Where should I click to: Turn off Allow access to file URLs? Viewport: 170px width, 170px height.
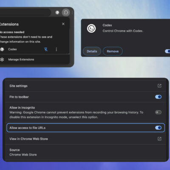click(x=158, y=128)
